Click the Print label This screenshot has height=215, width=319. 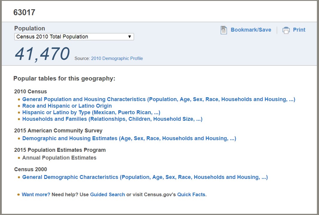click(299, 30)
